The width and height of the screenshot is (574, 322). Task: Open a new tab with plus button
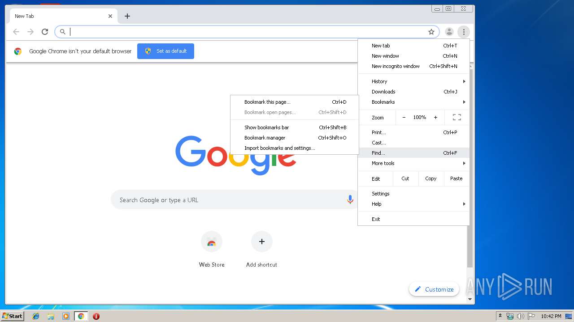click(x=127, y=16)
